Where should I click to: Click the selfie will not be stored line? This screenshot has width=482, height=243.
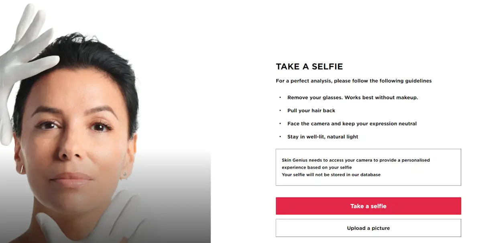(331, 175)
